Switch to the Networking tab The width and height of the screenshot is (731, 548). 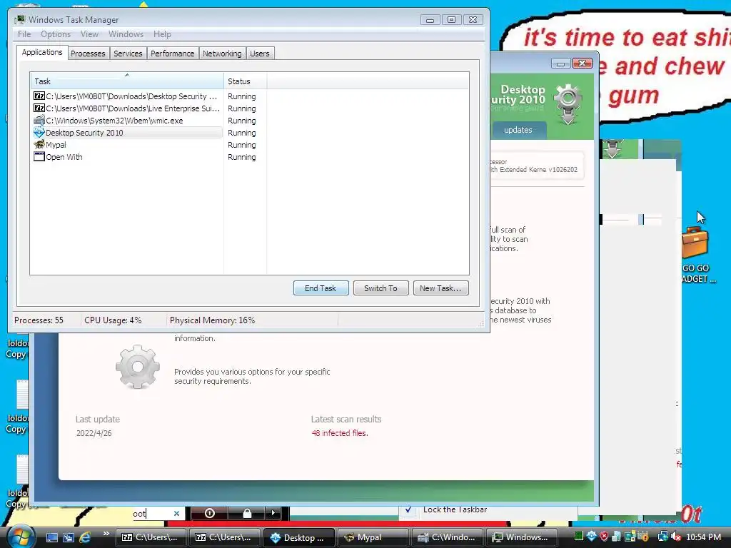point(222,54)
